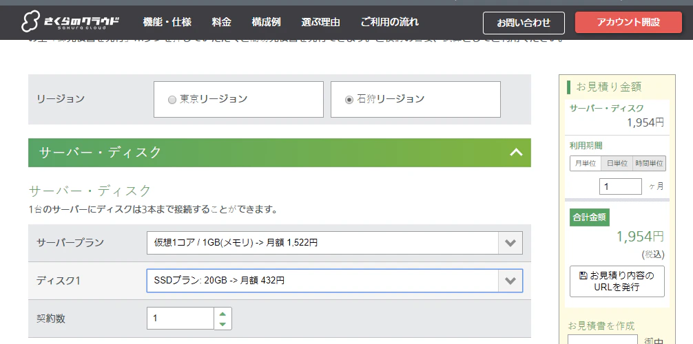Screen dimensions: 693x344
Task: Open the 料金 menu item
Action: [x=221, y=22]
